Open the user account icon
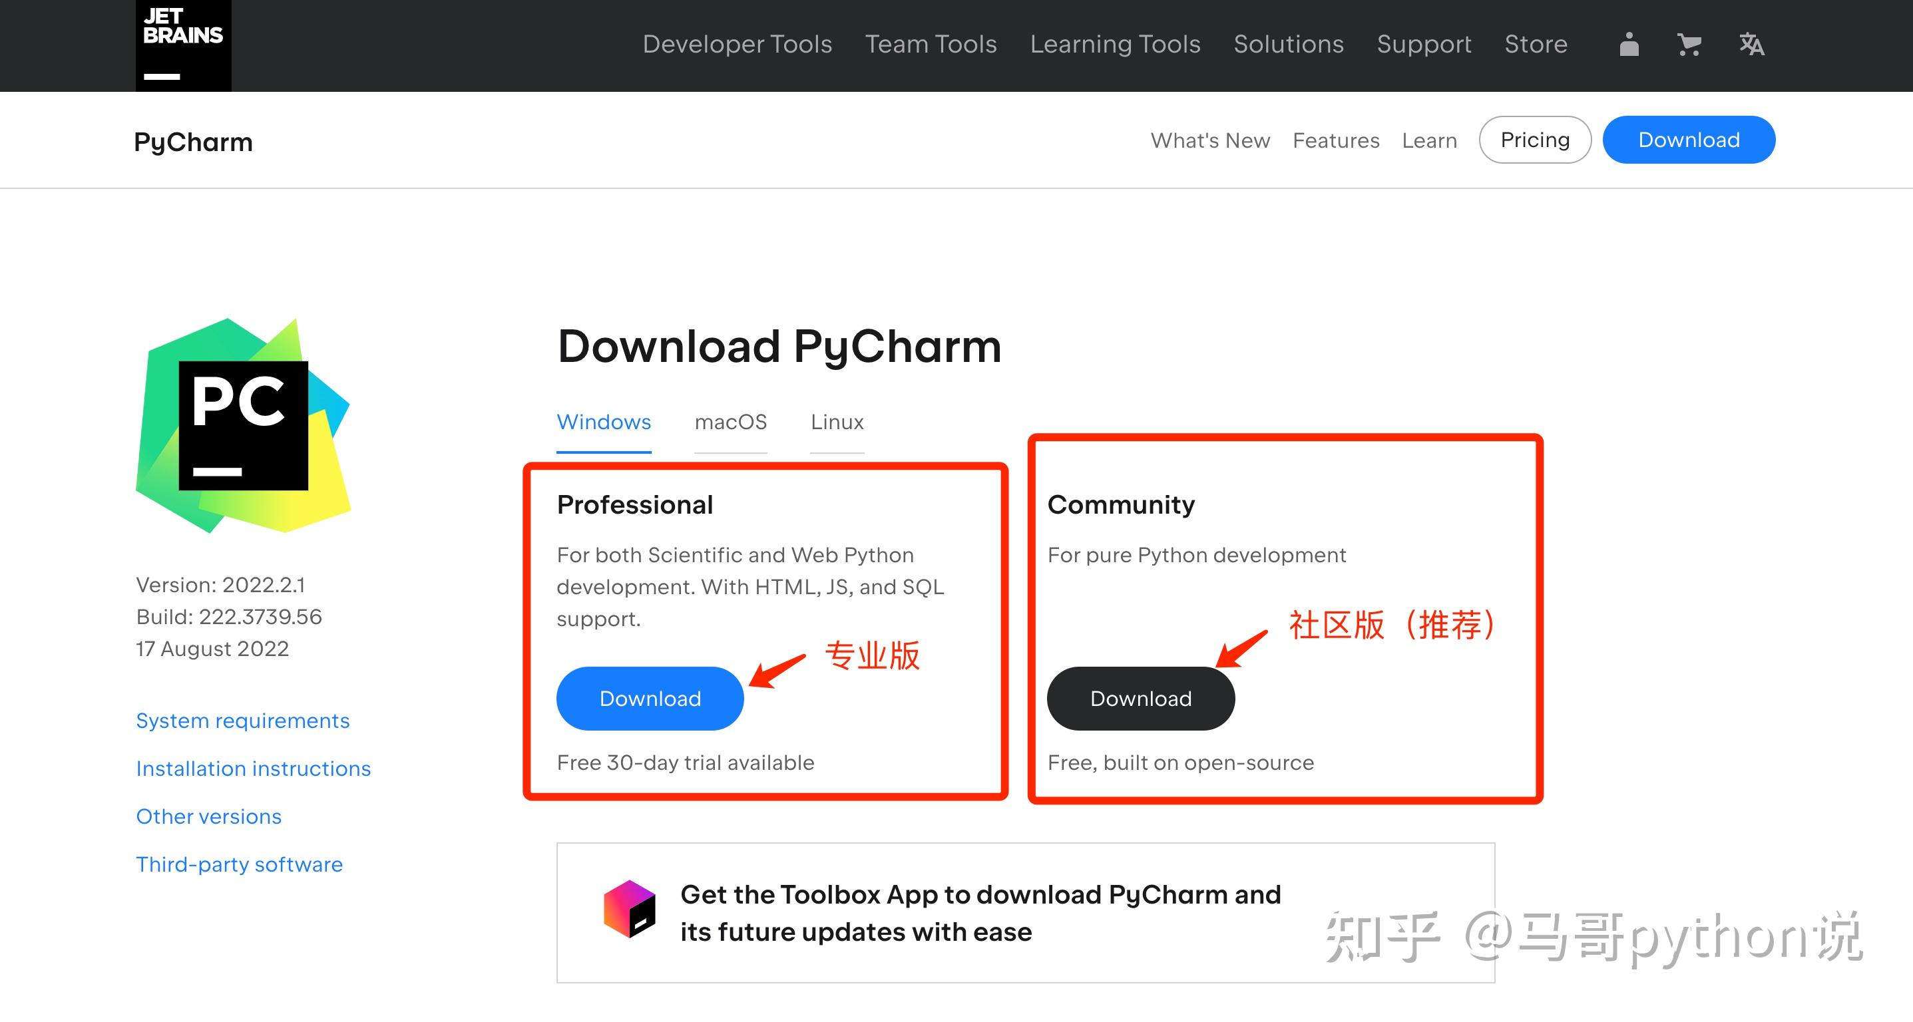 tap(1629, 45)
